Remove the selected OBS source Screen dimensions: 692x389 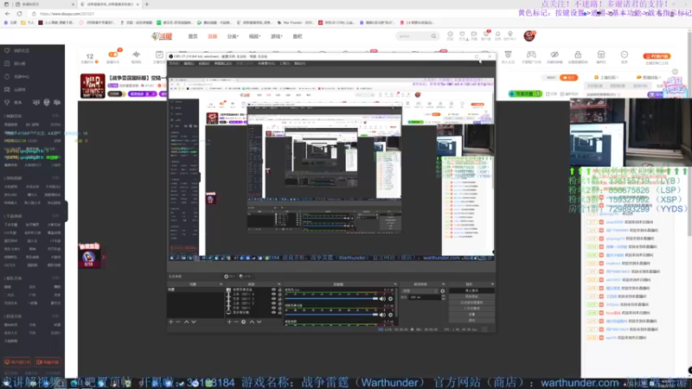(x=236, y=322)
